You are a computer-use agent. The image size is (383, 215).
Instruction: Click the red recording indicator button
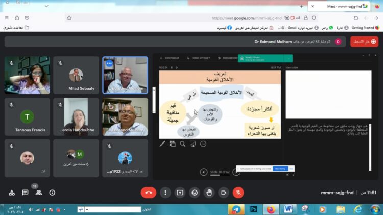364,42
